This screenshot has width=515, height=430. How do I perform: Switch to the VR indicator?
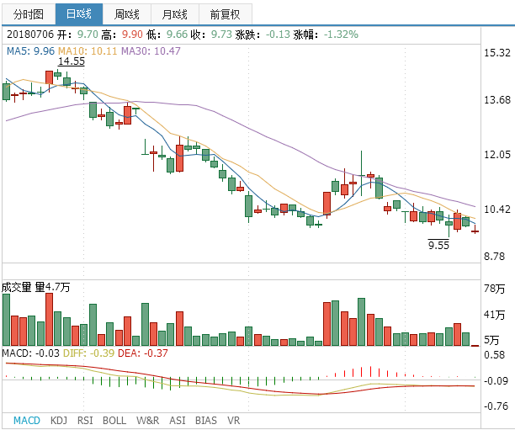[x=234, y=421]
